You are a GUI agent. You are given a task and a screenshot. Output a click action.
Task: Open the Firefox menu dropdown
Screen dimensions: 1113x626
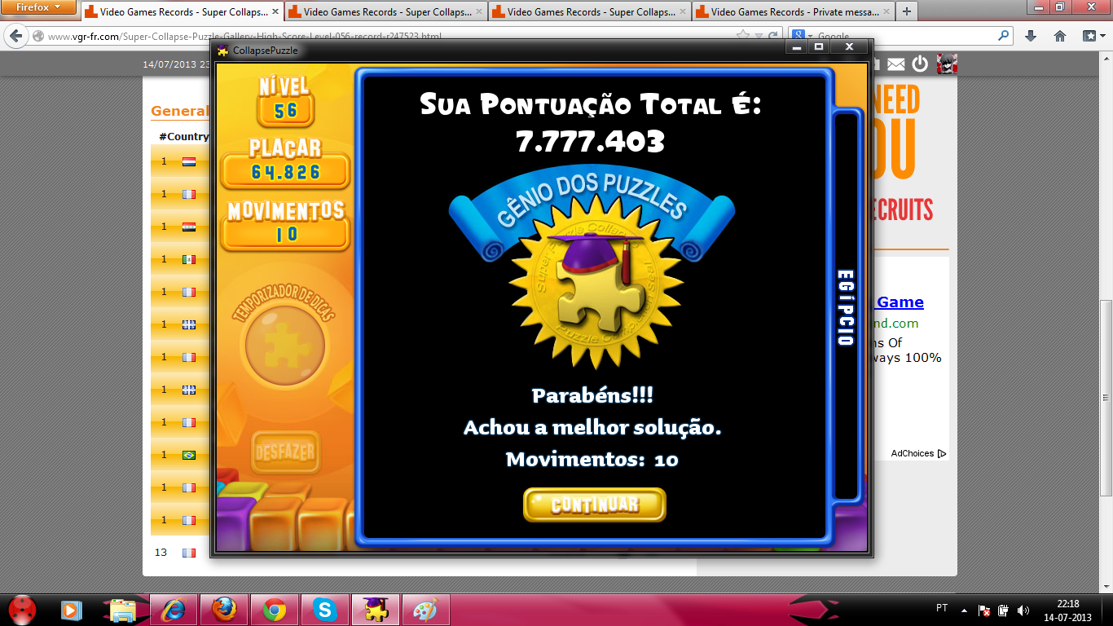[x=38, y=7]
